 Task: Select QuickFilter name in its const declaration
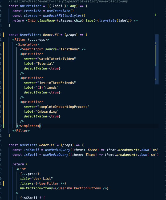click(31, 6)
